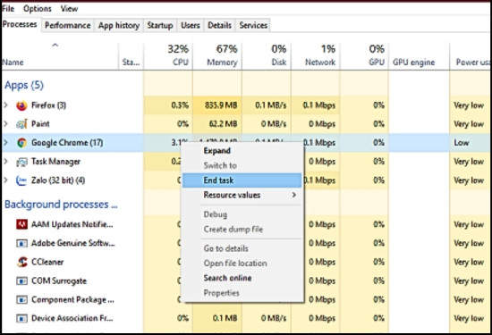Toggle sort arrow above Name column
This screenshot has width=492, height=335.
coord(55,46)
